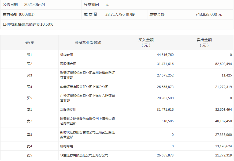Viewport: 234px width, 161px height.
Task: Select the stock name 东方盛虹 (000301)
Action: click(18, 14)
